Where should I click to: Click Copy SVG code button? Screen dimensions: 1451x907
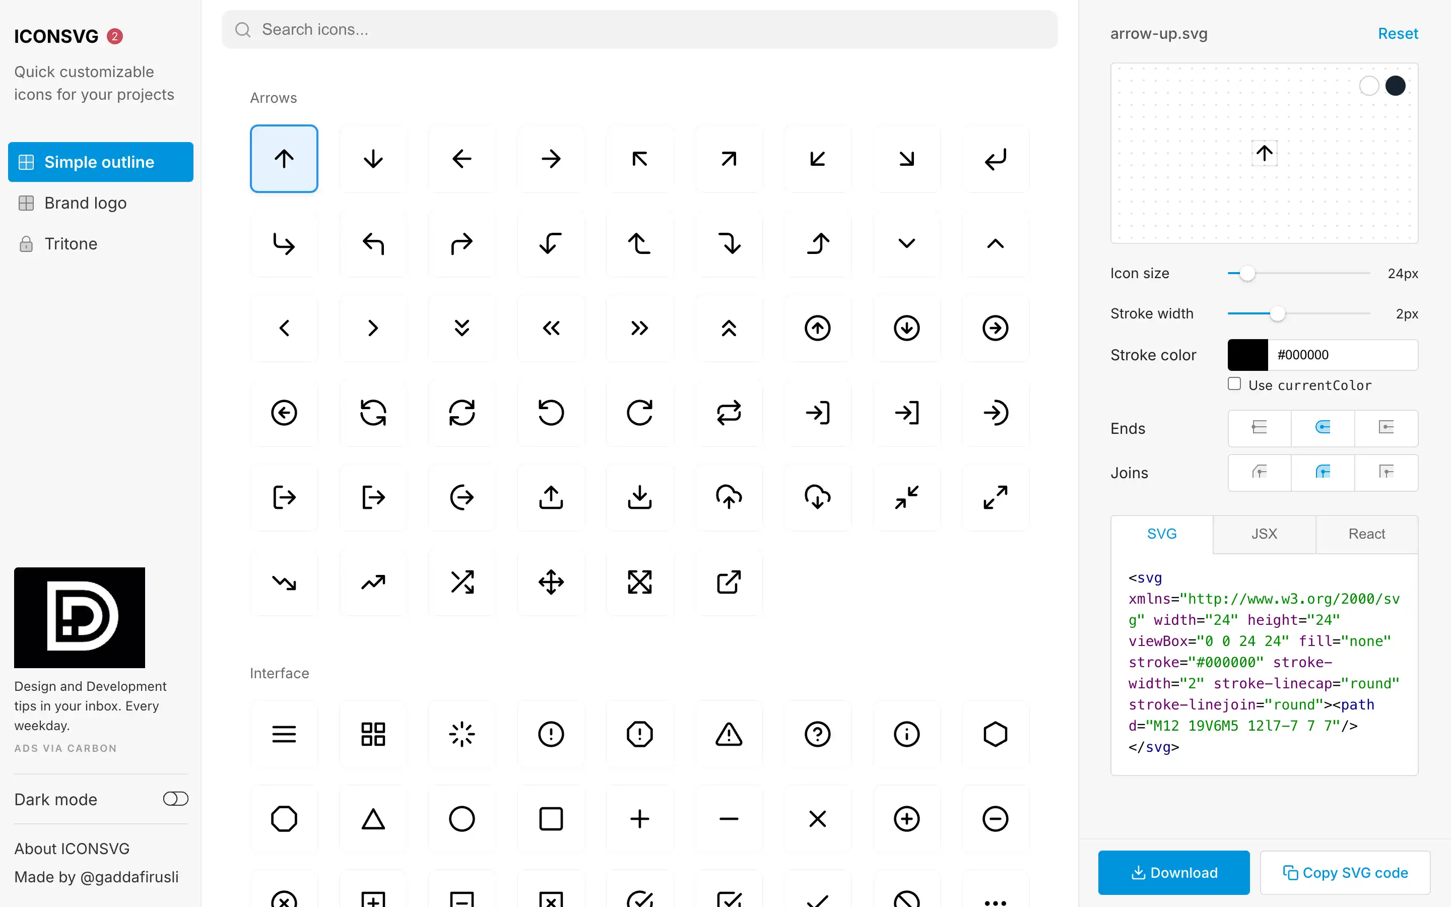[1345, 872]
